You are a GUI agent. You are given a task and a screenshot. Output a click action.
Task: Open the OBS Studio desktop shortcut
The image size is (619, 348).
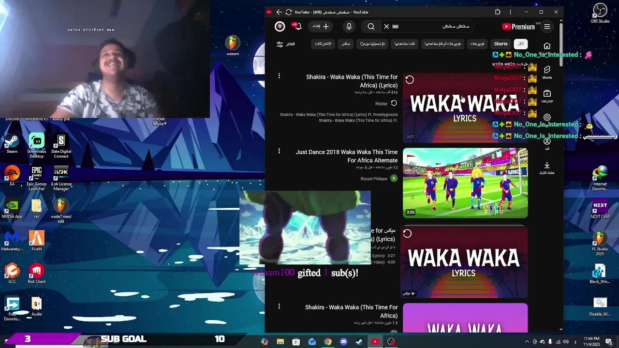point(600,14)
